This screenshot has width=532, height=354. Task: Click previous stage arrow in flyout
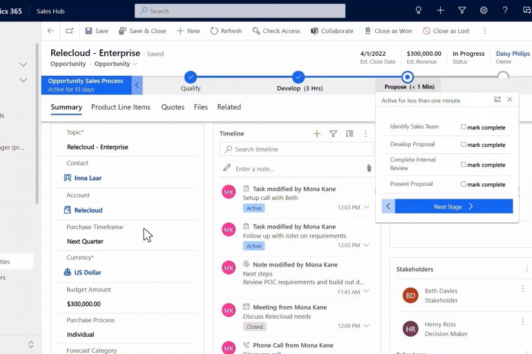tap(388, 207)
